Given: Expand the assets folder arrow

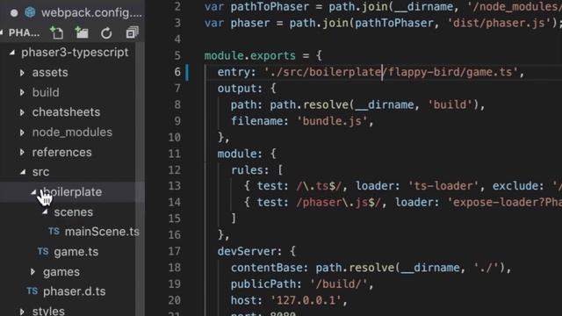Looking at the screenshot, I should click(x=22, y=73).
